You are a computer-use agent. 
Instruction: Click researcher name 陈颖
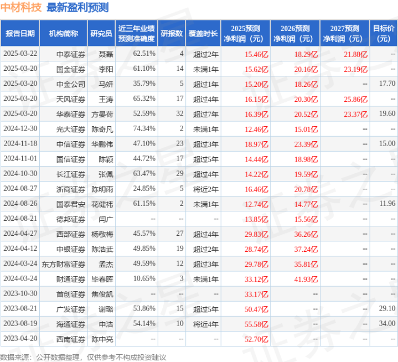click(x=106, y=159)
